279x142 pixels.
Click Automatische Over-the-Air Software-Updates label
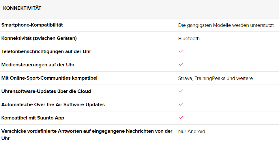pyautogui.click(x=53, y=105)
